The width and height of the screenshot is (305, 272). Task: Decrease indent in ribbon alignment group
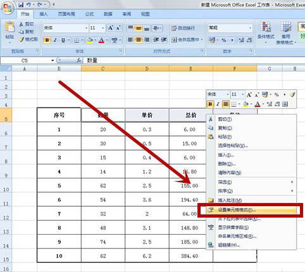(156, 39)
